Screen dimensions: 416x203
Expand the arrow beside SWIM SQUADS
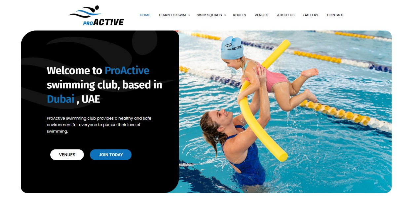tap(225, 15)
